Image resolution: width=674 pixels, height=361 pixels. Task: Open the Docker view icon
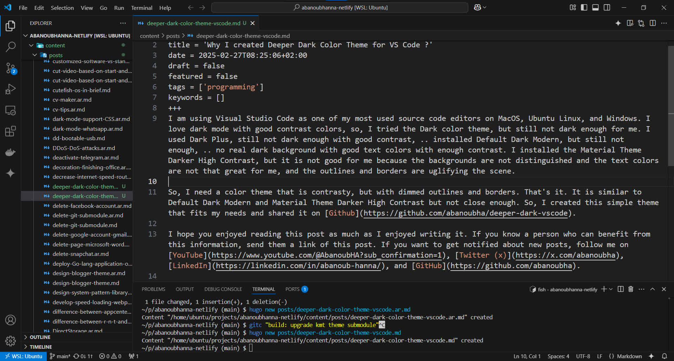11,152
